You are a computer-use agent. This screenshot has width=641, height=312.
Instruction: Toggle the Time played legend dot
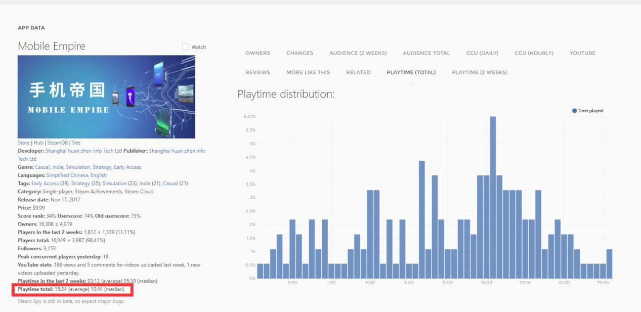(x=575, y=111)
